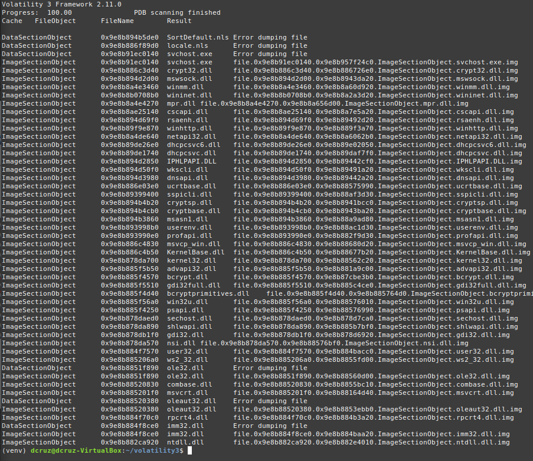
Task: Click 'advapi32.dll' in the FileName column
Action: [x=191, y=269]
